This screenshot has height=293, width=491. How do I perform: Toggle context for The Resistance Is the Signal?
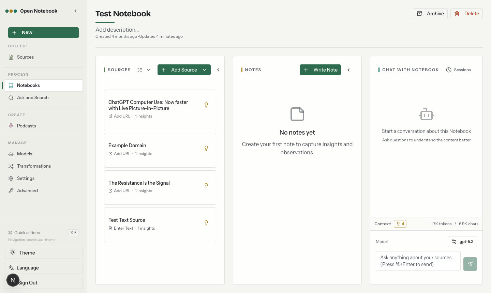(x=206, y=186)
